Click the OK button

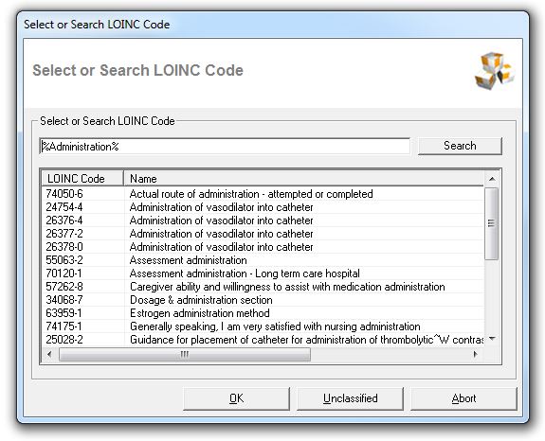click(x=236, y=398)
